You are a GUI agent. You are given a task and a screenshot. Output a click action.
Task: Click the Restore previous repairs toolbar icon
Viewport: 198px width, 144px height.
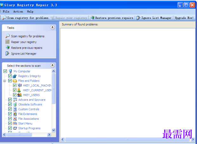click(92, 18)
